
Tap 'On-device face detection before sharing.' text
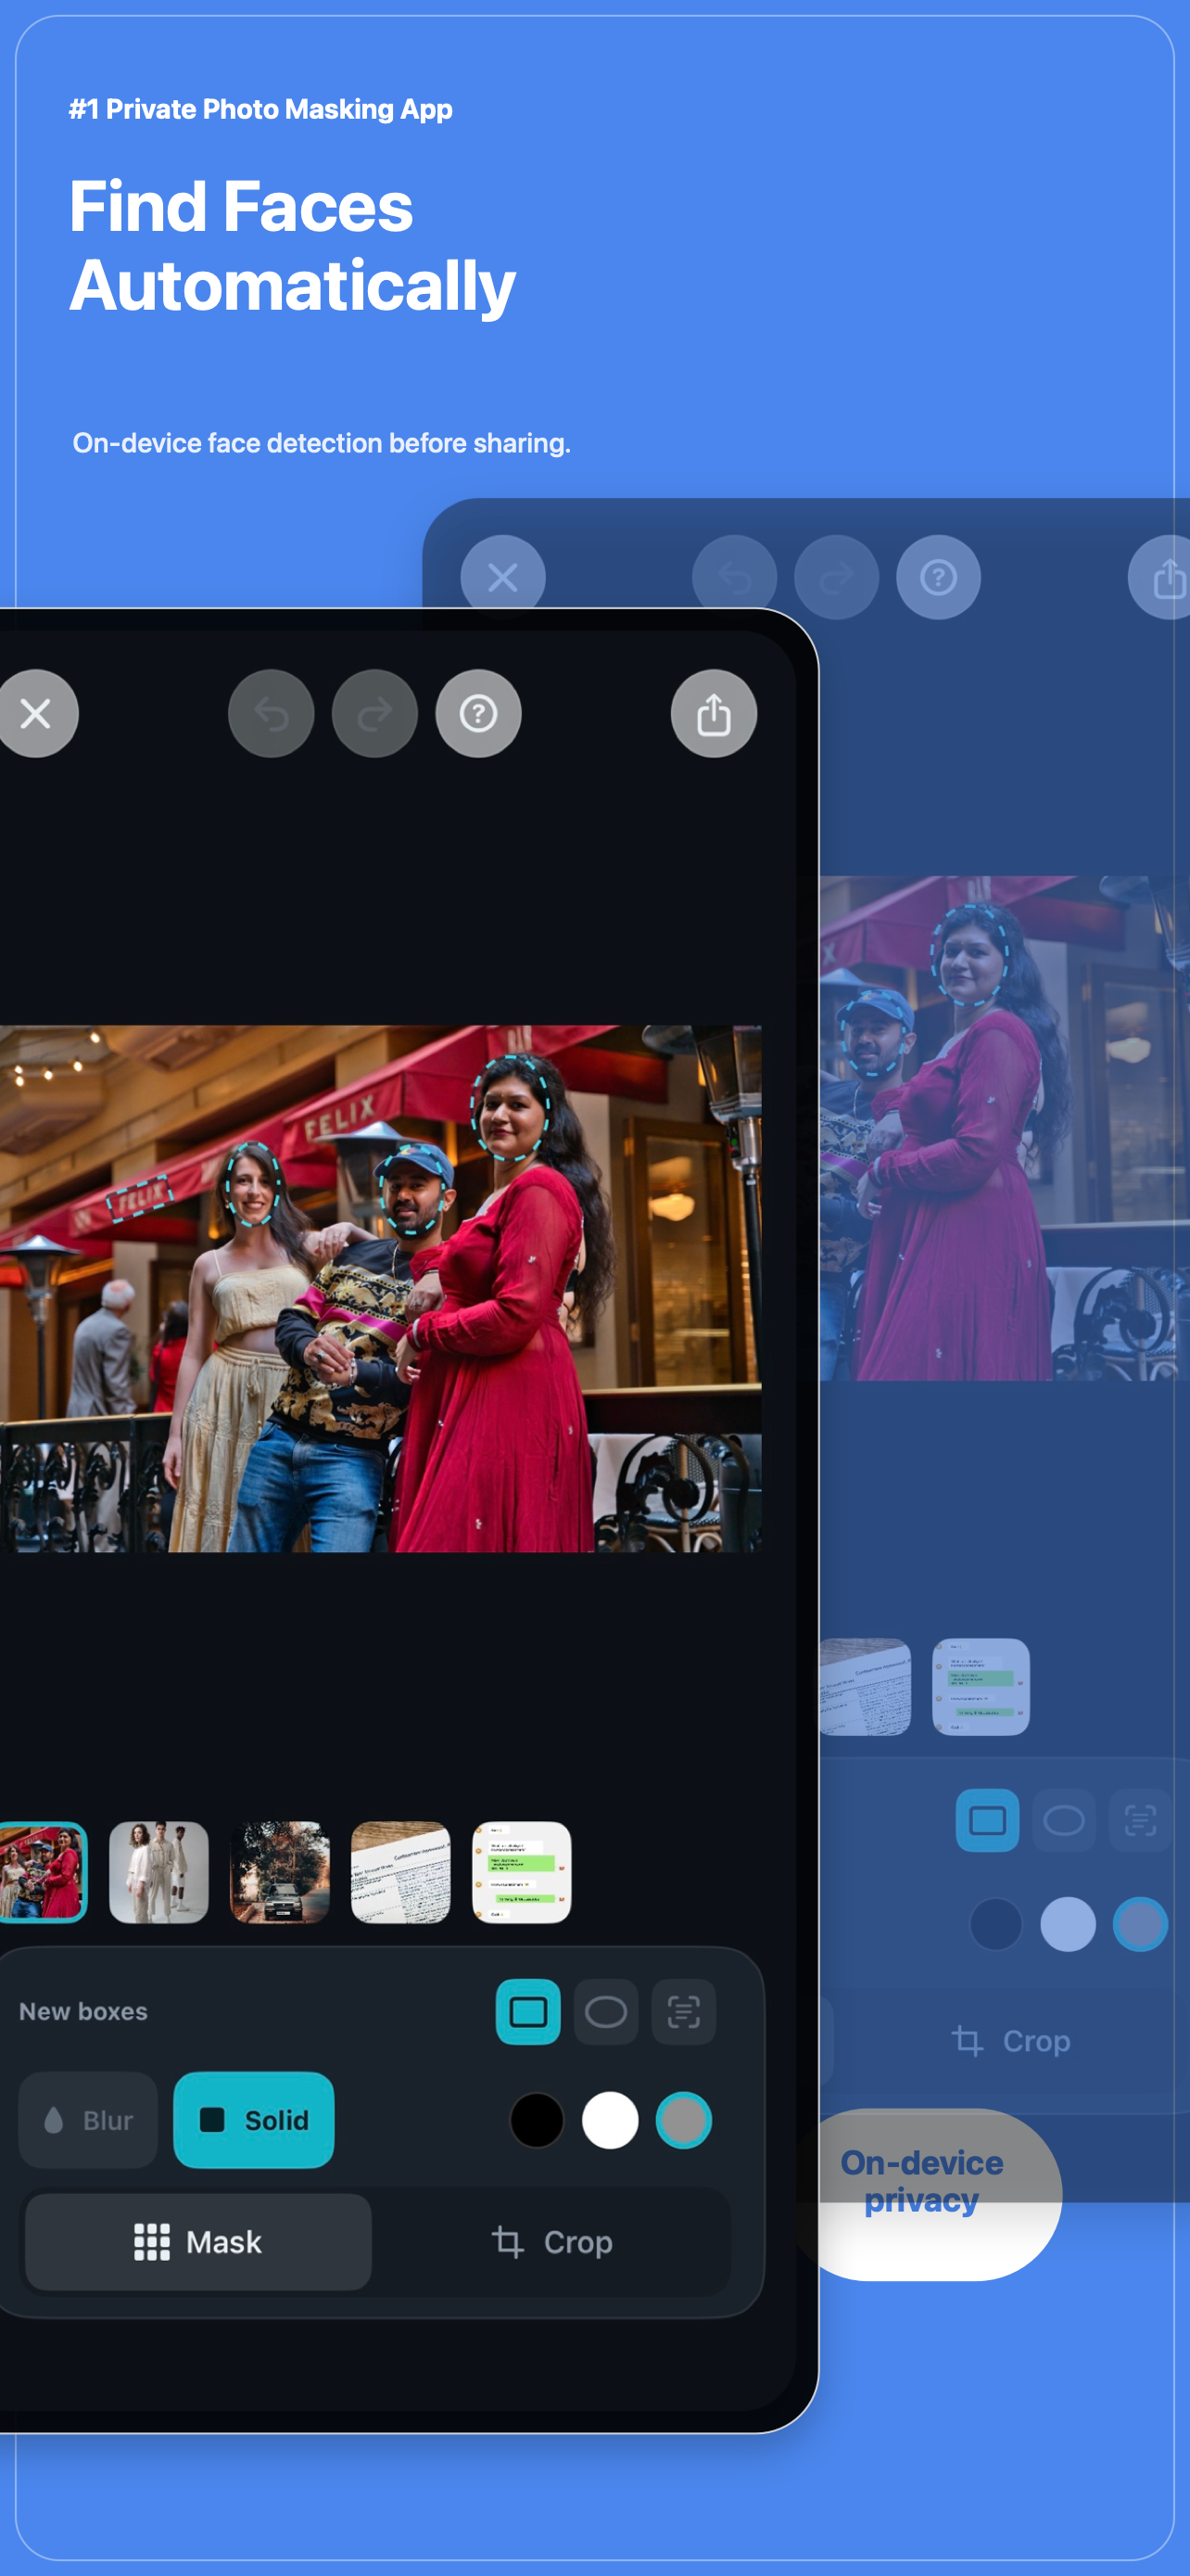click(322, 443)
